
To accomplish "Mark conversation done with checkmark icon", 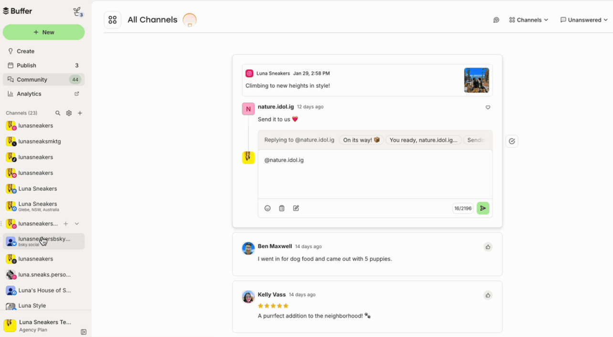I will point(512,141).
